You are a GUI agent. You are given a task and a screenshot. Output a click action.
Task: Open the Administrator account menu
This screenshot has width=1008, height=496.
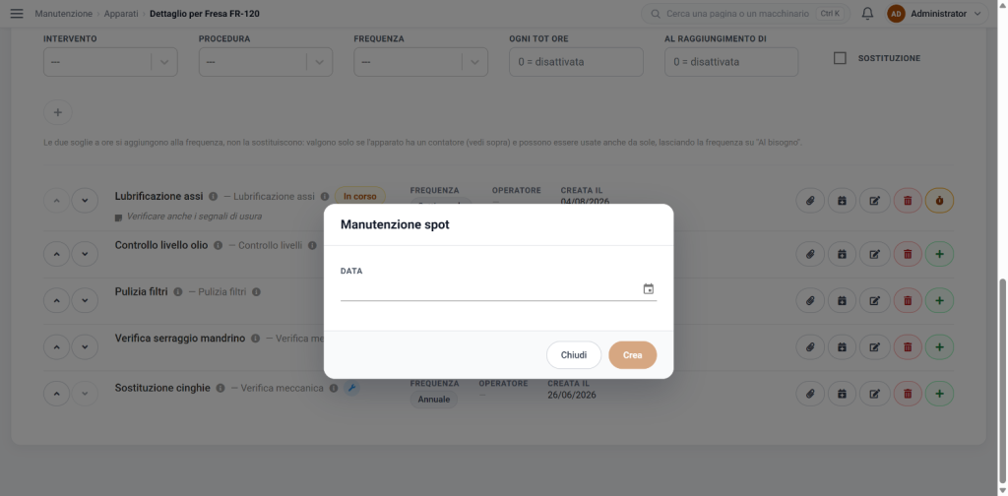(936, 14)
